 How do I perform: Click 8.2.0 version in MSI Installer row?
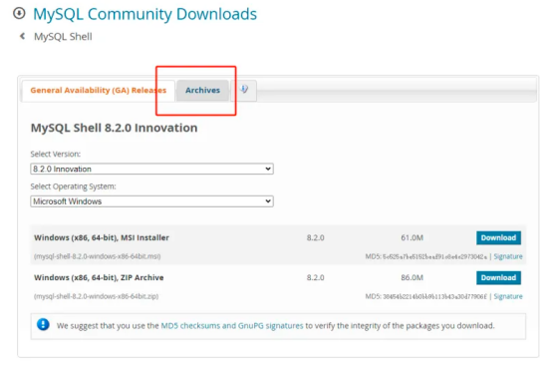pyautogui.click(x=315, y=237)
